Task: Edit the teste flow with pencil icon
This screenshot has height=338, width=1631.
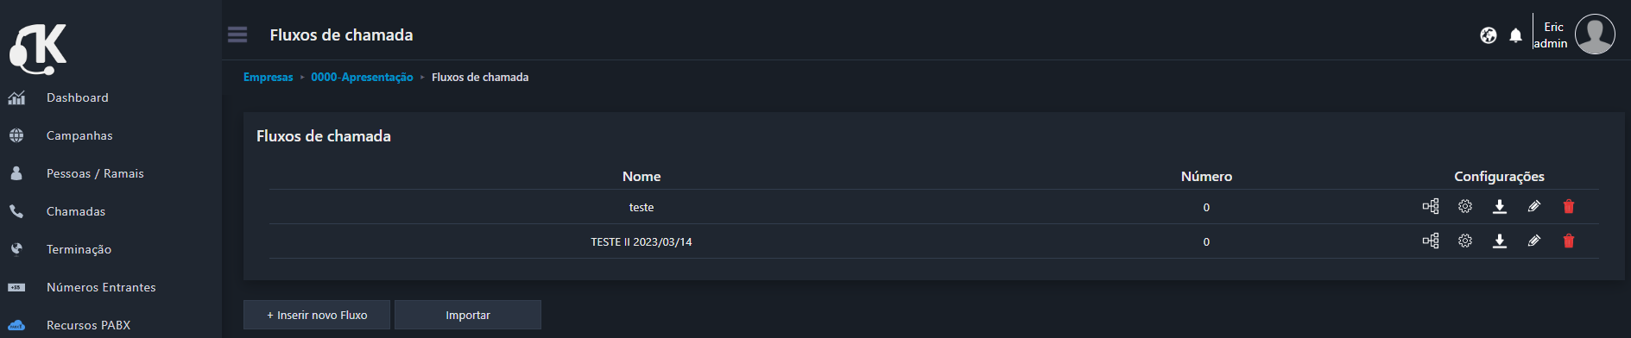Action: point(1534,206)
